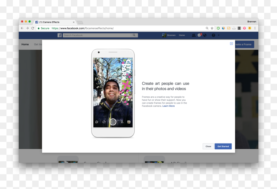Focus the Search Facebook field
277x189 pixels.
click(x=97, y=35)
